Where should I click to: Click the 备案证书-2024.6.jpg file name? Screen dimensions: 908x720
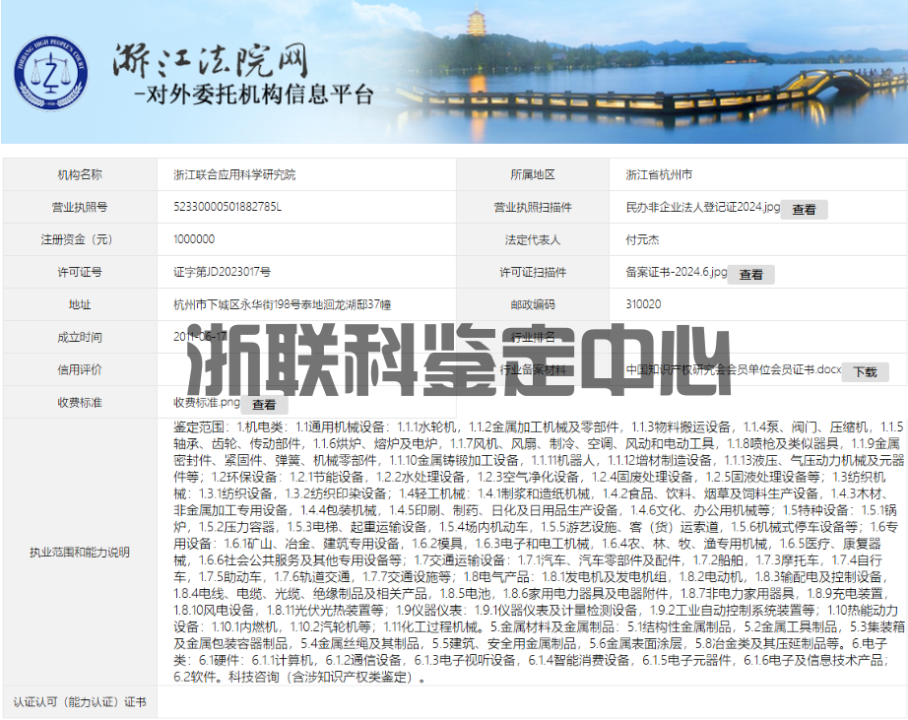click(677, 272)
